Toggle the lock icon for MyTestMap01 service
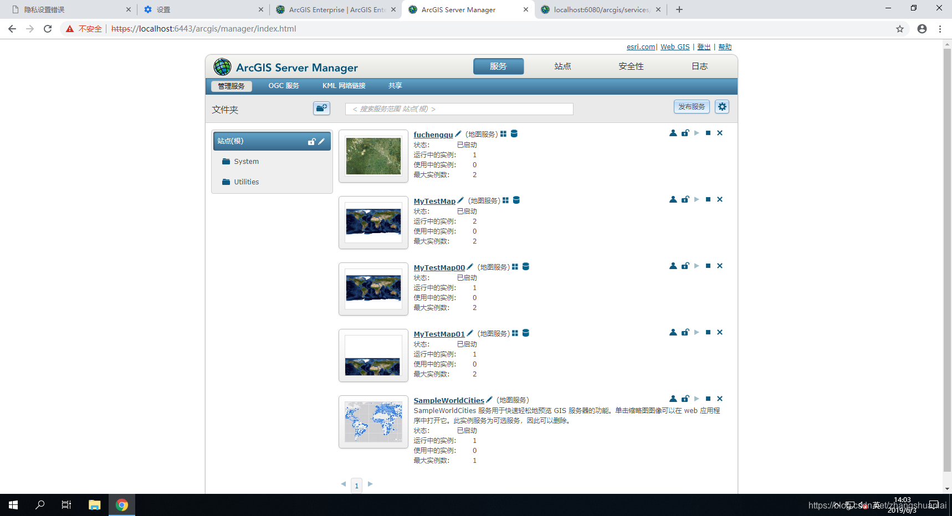952x516 pixels. 685,332
